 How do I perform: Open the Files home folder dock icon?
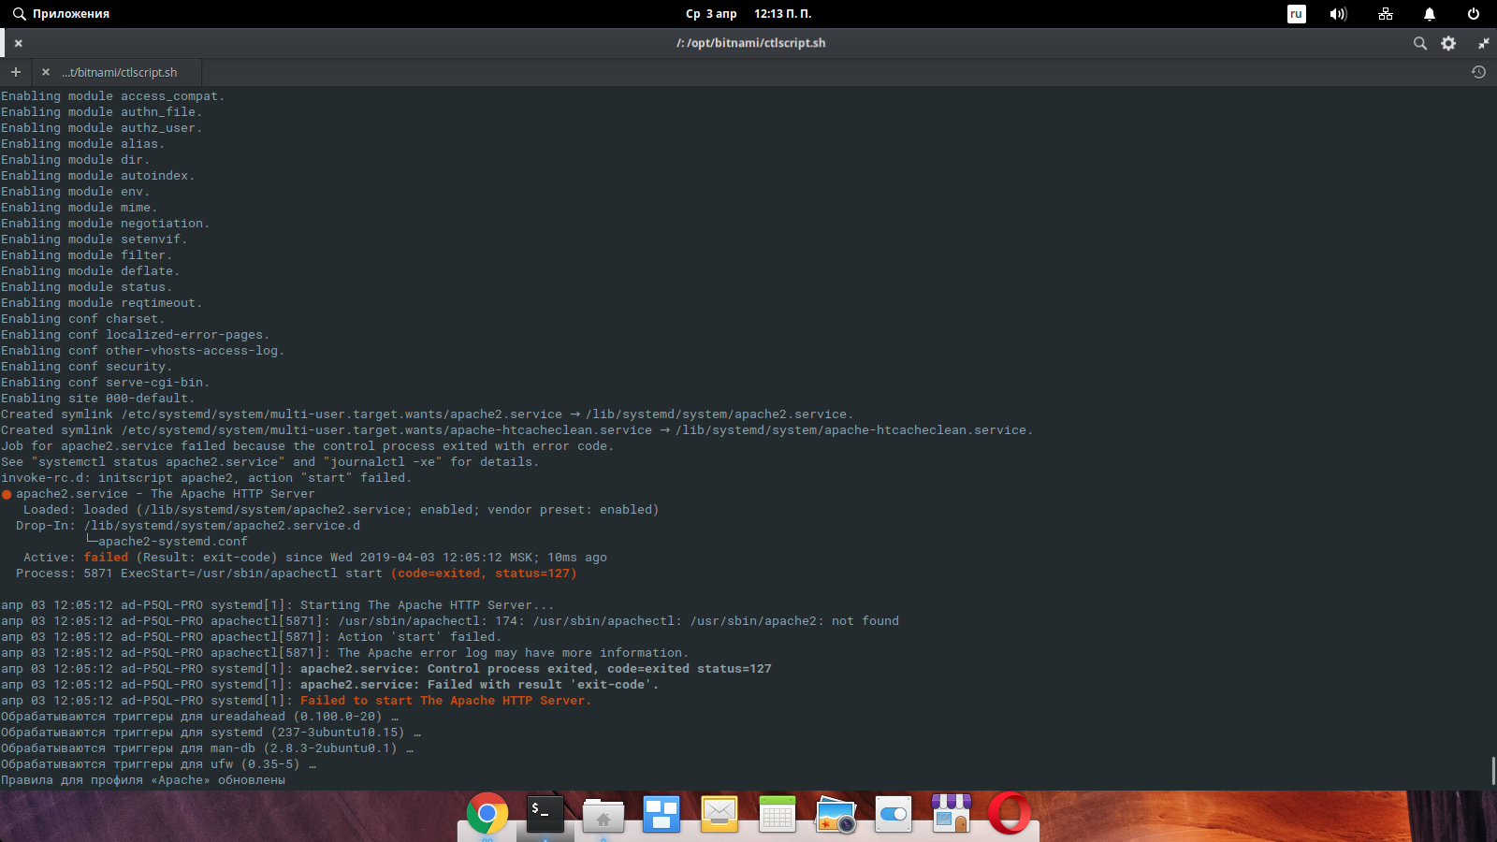pyautogui.click(x=603, y=814)
